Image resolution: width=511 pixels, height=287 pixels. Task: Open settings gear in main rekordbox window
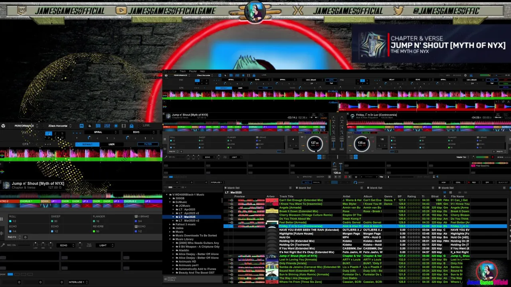465,75
